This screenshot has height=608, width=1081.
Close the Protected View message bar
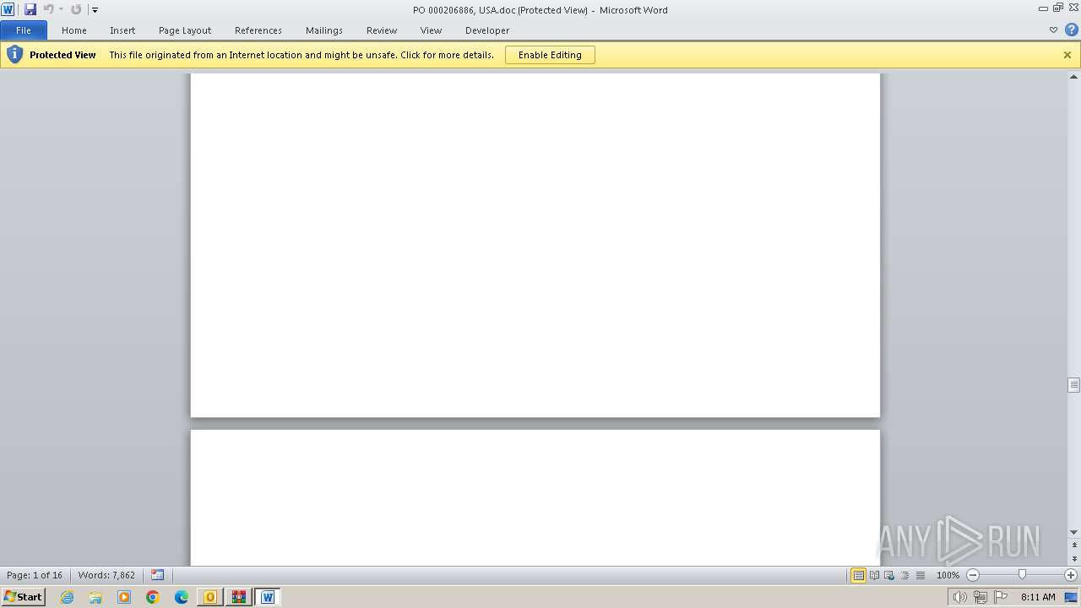pos(1067,55)
